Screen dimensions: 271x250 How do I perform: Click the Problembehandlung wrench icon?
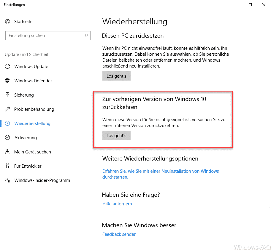(7, 109)
